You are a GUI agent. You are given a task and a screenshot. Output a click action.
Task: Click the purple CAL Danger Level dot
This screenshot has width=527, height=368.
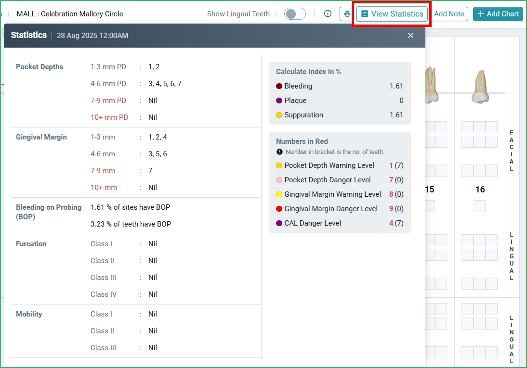[x=280, y=223]
